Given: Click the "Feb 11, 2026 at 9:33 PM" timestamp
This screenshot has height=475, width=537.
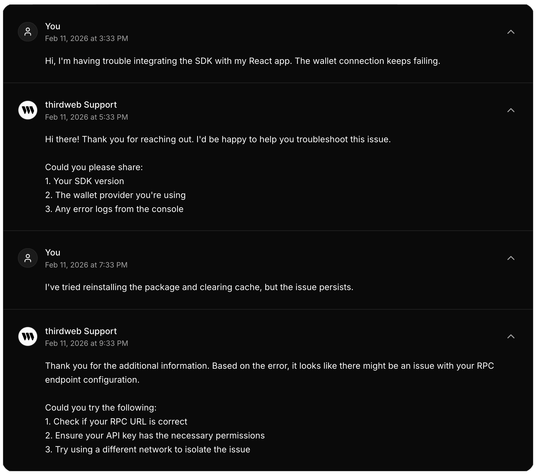Looking at the screenshot, I should pyautogui.click(x=87, y=343).
